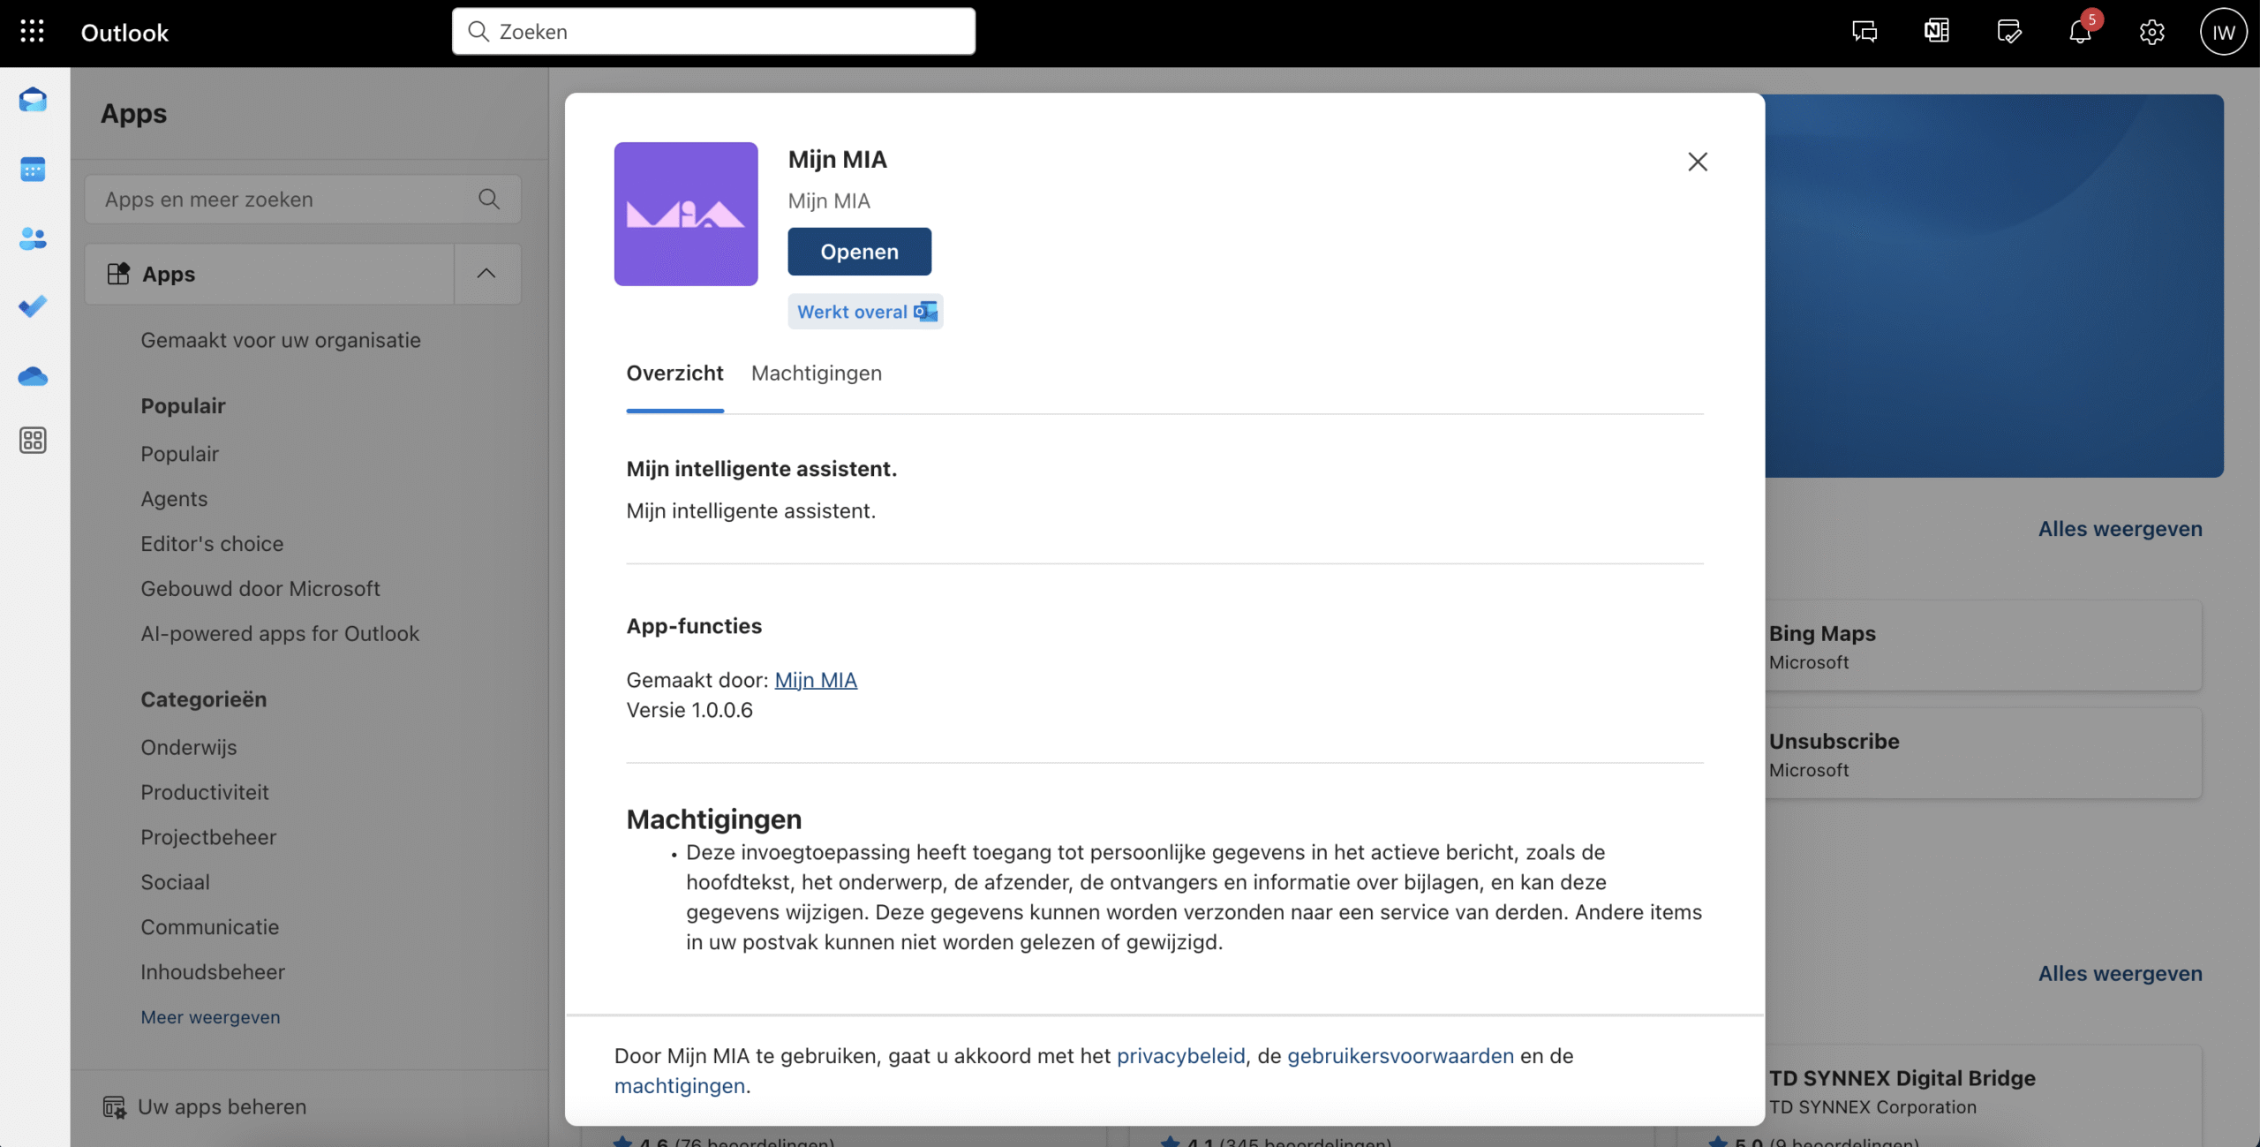This screenshot has height=1147, width=2260.
Task: Open the Calendar icon in sidebar
Action: (33, 169)
